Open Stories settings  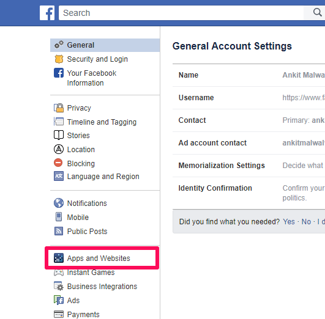(x=78, y=136)
